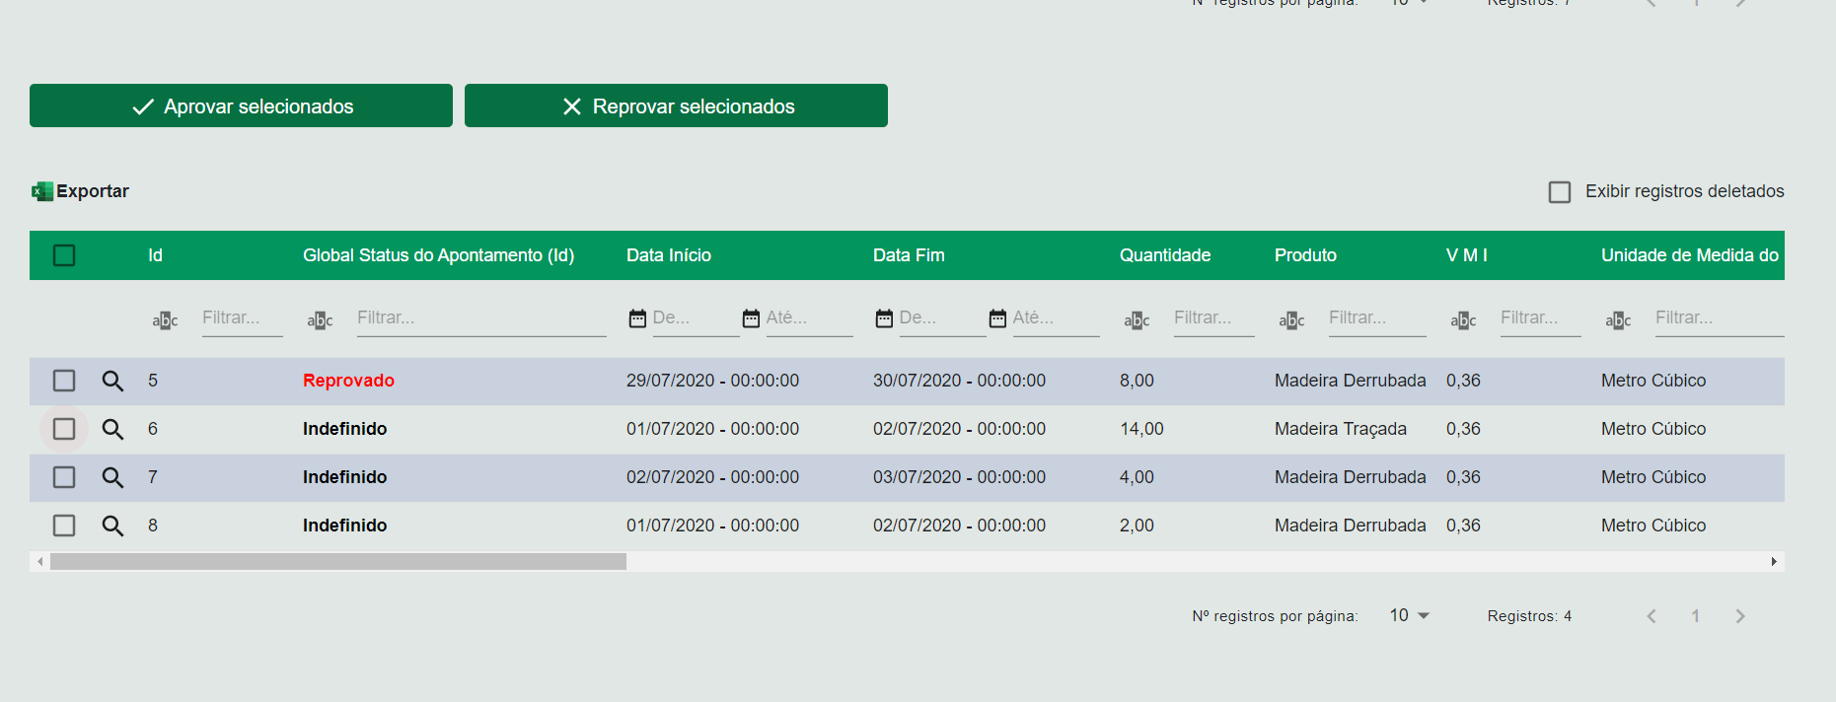Go to next page chevron

coord(1740,616)
